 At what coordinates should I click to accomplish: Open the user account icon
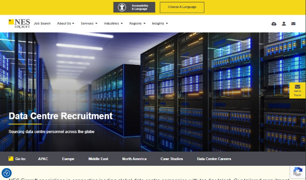pyautogui.click(x=284, y=24)
